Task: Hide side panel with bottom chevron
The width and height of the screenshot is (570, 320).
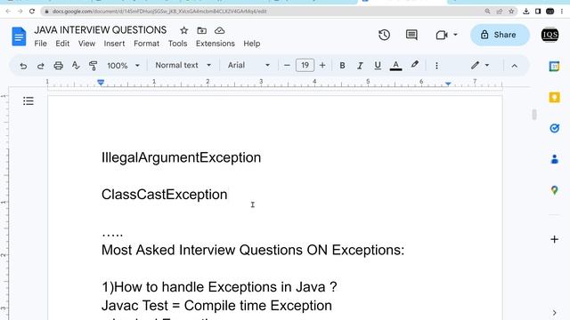Action: coord(554,313)
